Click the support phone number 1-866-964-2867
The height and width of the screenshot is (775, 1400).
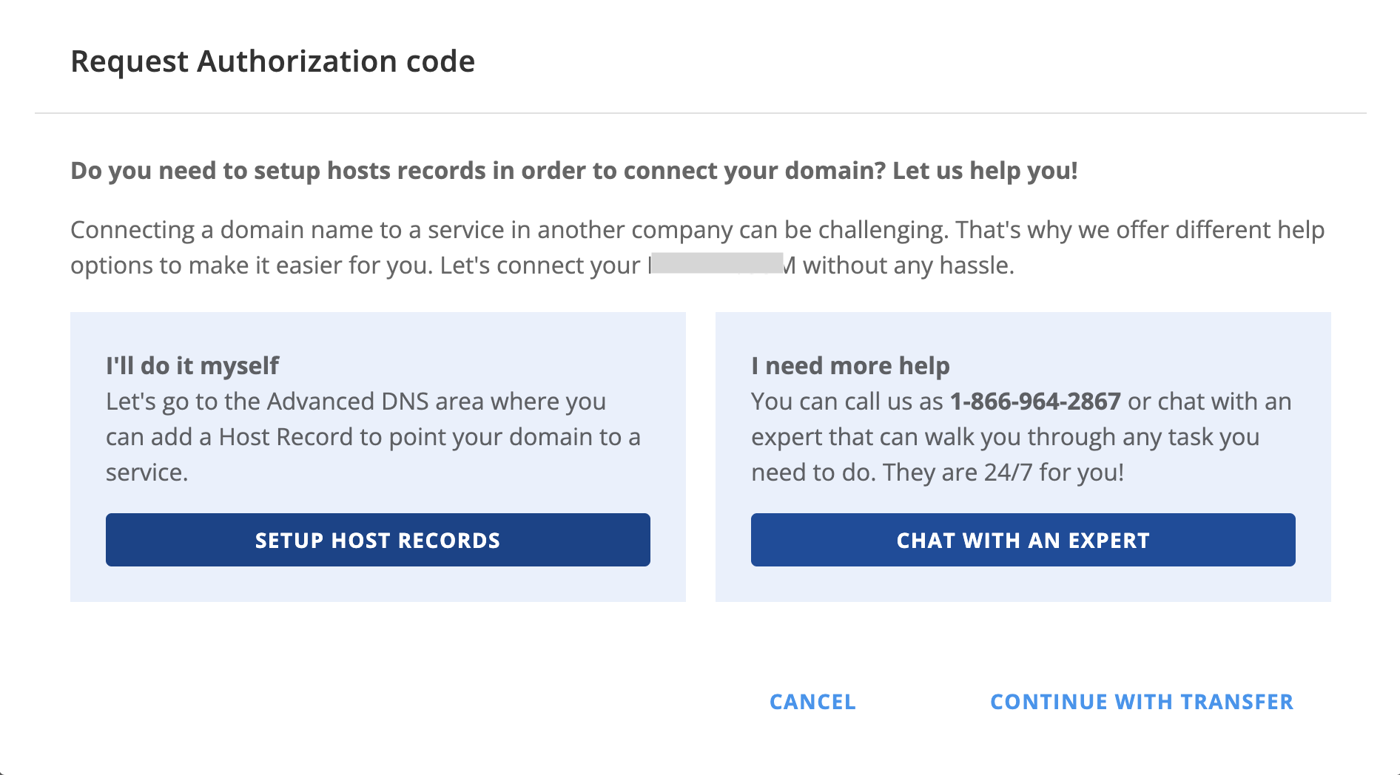[1034, 402]
